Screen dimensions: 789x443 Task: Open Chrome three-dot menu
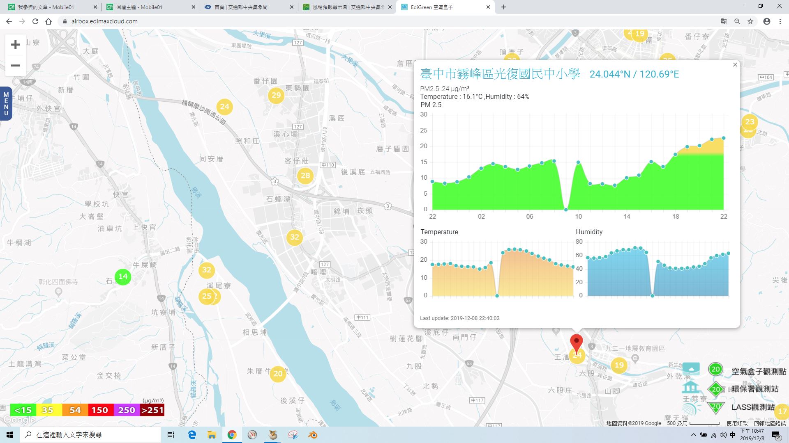coord(780,21)
